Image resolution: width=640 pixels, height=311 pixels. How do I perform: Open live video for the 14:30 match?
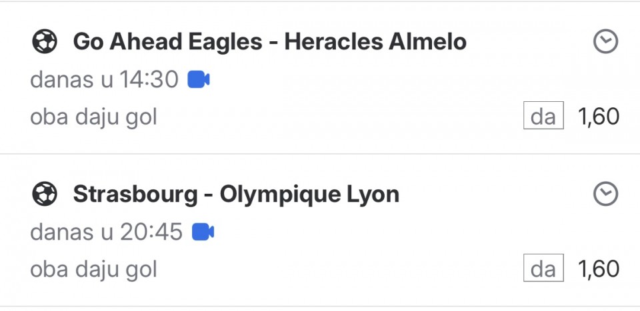click(199, 80)
